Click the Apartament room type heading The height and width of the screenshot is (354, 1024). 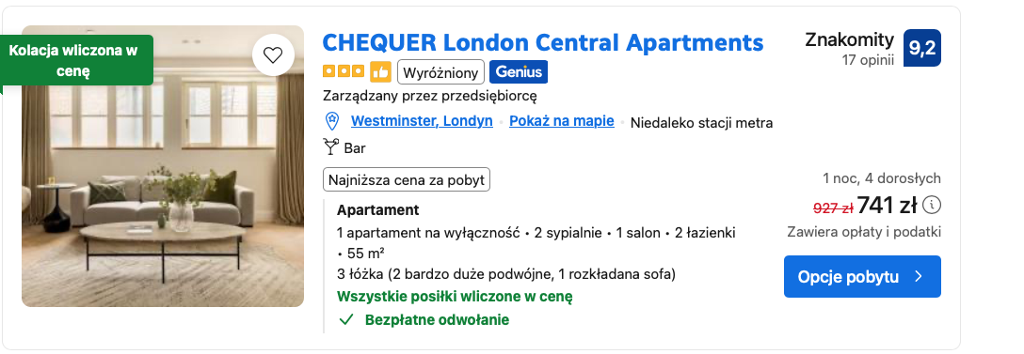(378, 210)
